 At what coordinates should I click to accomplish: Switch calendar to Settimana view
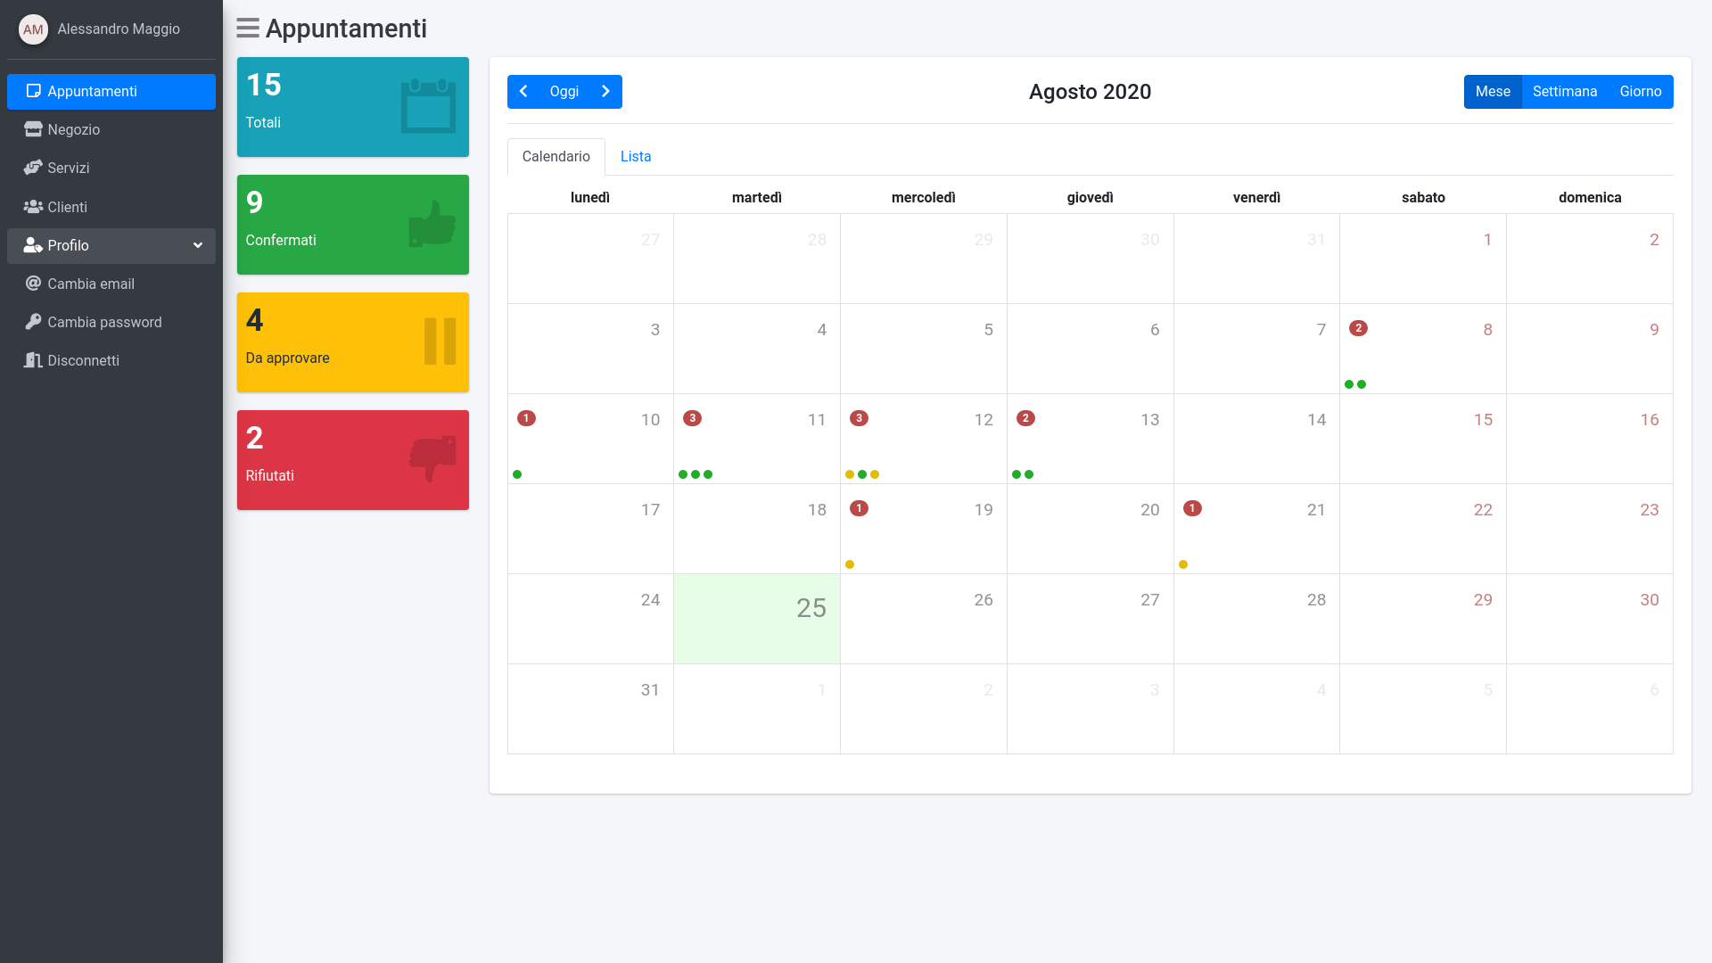(x=1564, y=92)
